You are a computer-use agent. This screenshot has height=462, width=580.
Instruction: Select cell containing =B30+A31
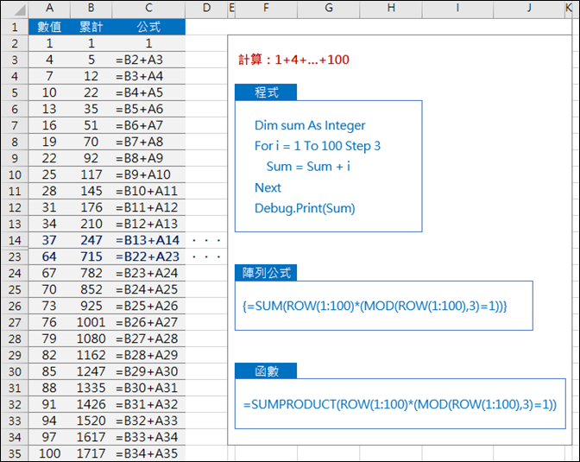(x=148, y=388)
